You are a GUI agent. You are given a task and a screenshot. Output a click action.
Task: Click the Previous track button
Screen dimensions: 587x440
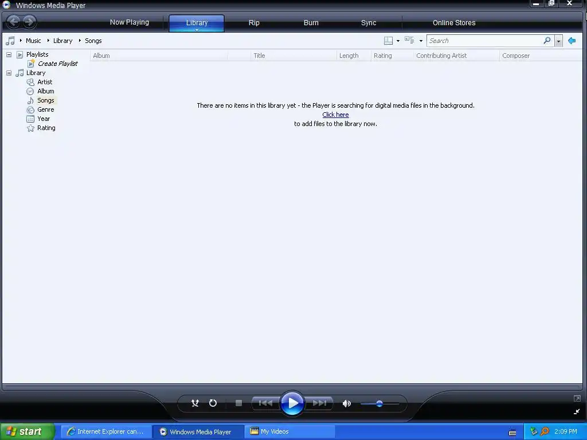pos(265,403)
